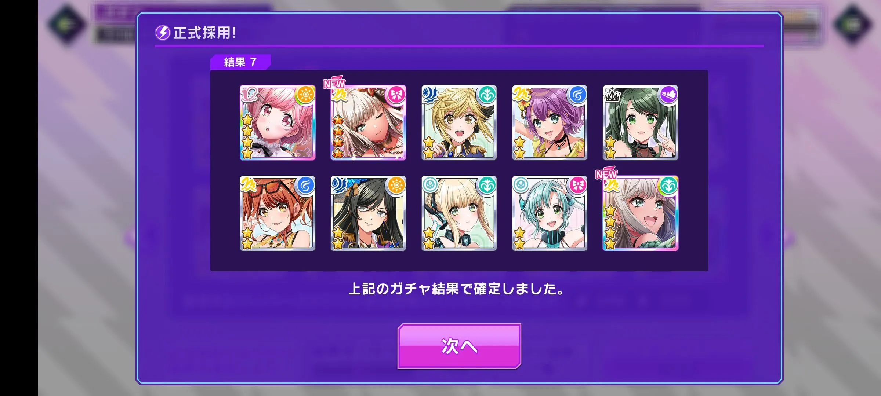Click the blue swirl icon on purple-haired card

[578, 95]
